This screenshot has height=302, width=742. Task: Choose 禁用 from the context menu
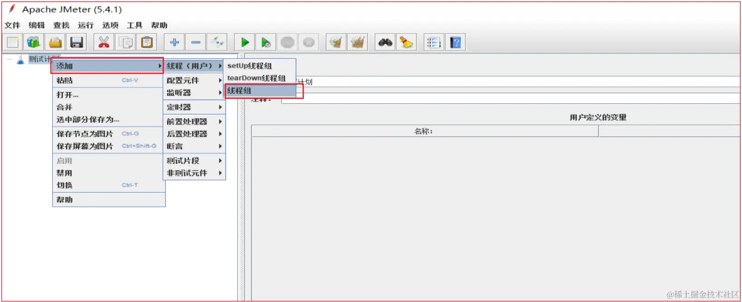(108, 173)
